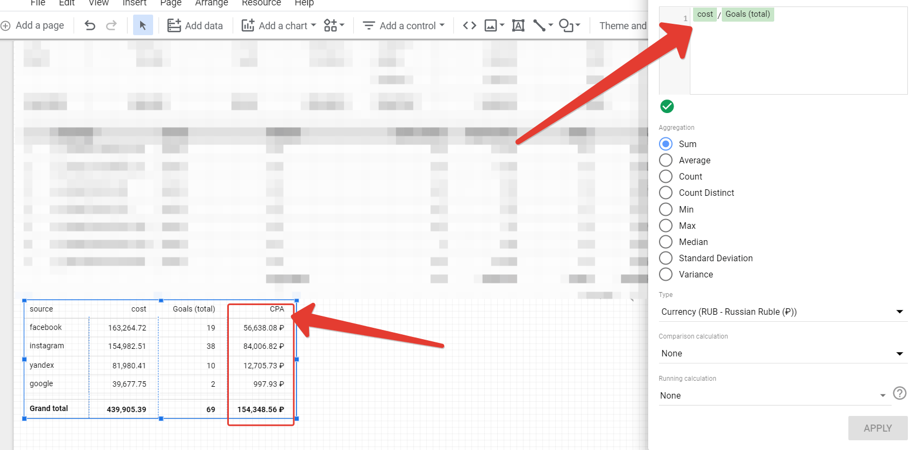Expand the Image insert dropdown arrow
Screen dimensions: 916x450
coord(502,25)
